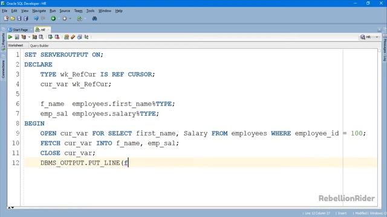387x217 pixels.
Task: Click the Open folder icon
Action: tap(13, 19)
